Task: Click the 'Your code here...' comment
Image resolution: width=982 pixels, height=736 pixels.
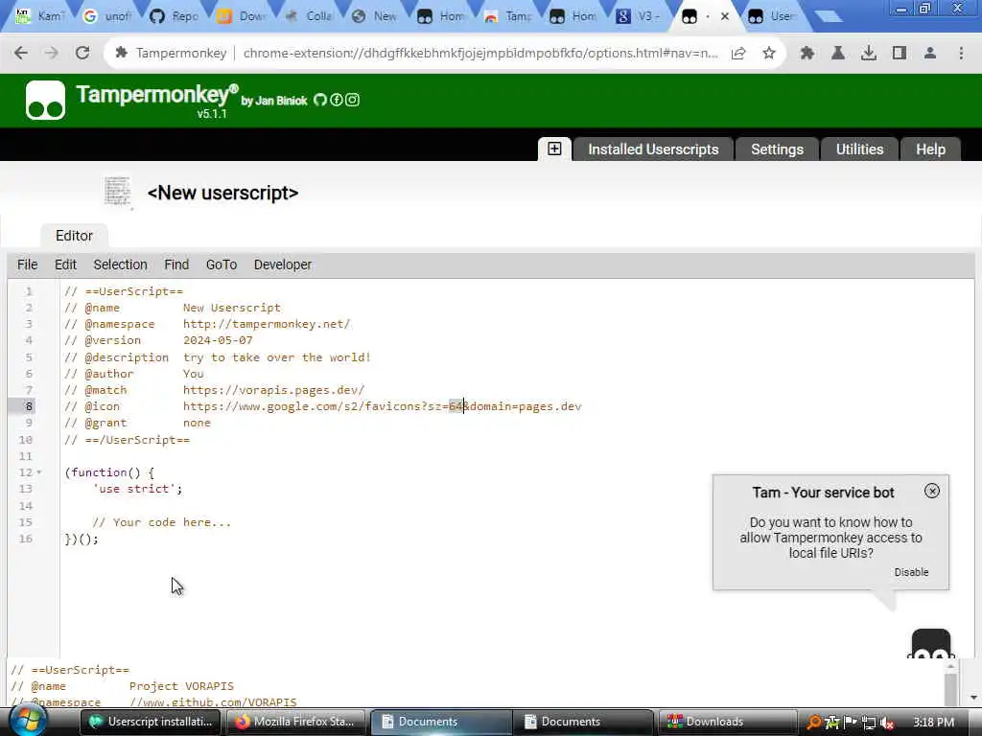Action: coord(161,522)
